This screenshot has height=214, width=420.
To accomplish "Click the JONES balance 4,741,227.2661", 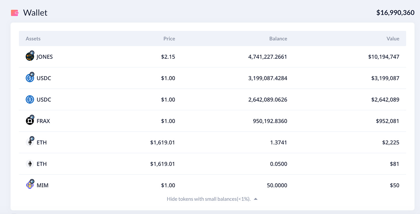I will [x=268, y=57].
